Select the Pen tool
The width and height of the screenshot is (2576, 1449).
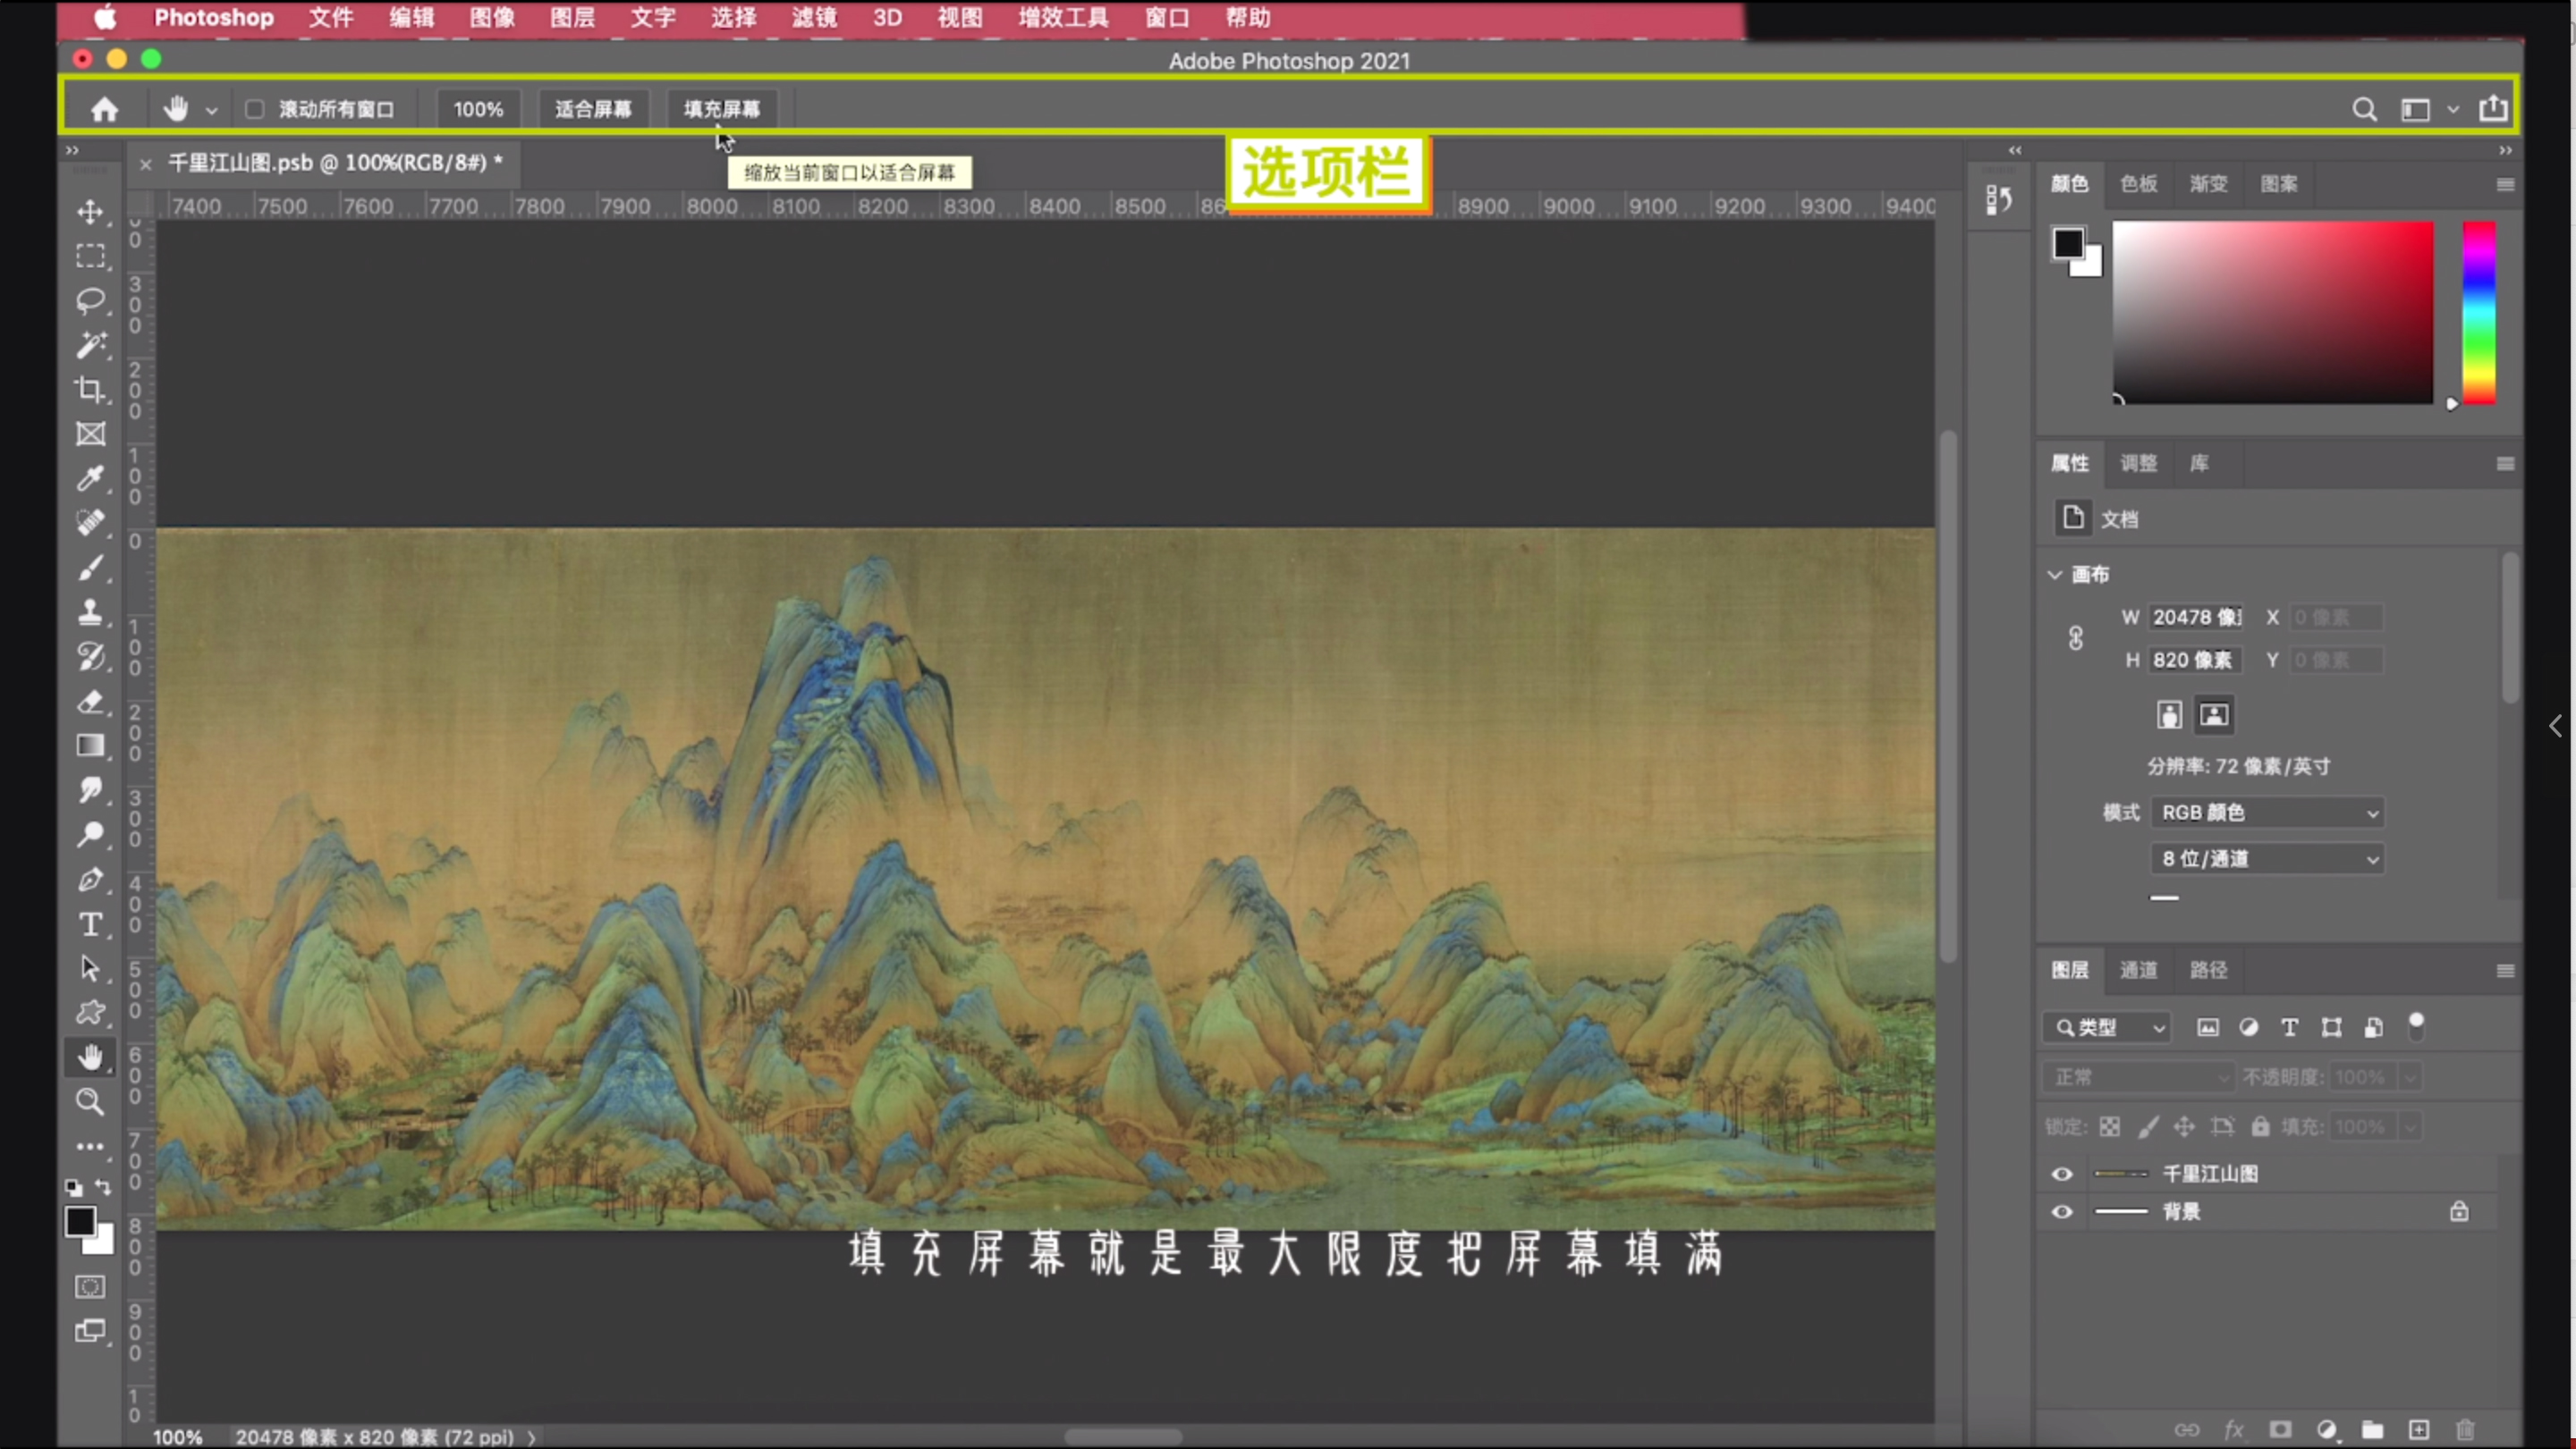coord(91,880)
